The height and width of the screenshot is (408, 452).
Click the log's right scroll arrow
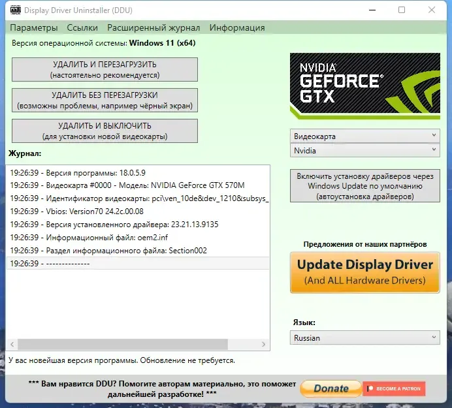click(x=263, y=344)
